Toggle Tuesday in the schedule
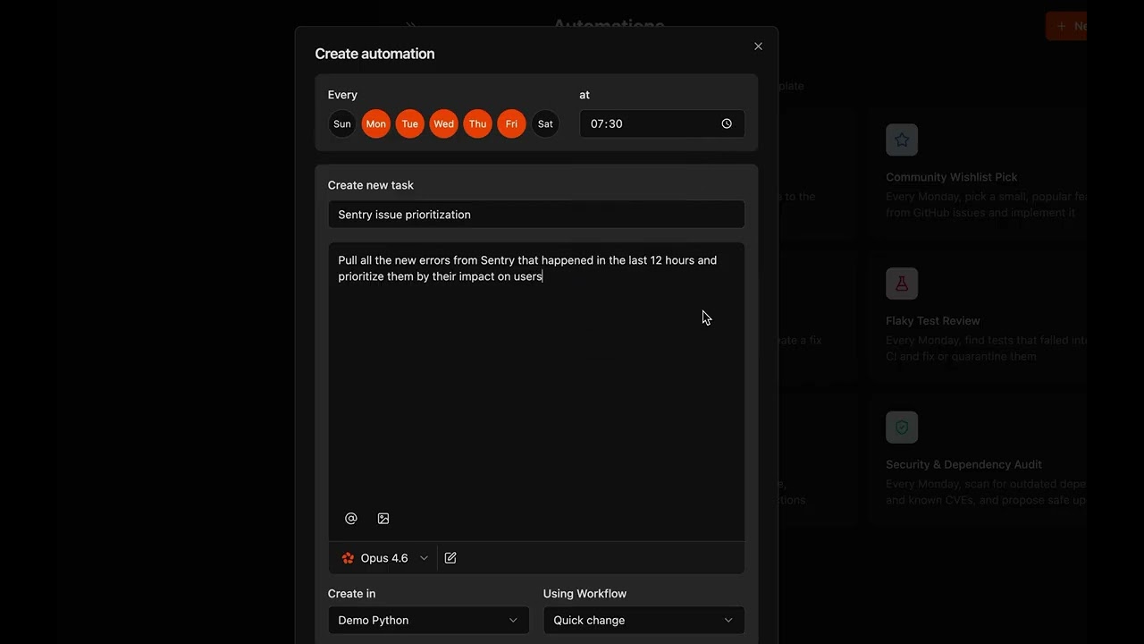 [x=410, y=123]
